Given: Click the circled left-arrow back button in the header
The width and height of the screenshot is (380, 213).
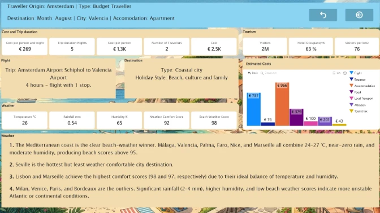Looking at the screenshot, I should point(359,15).
